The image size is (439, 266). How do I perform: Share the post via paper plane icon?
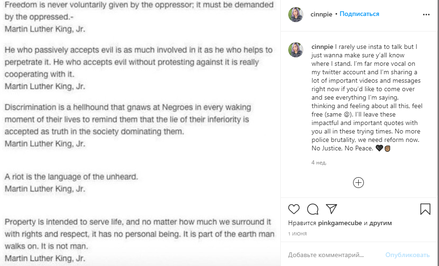[x=331, y=209]
